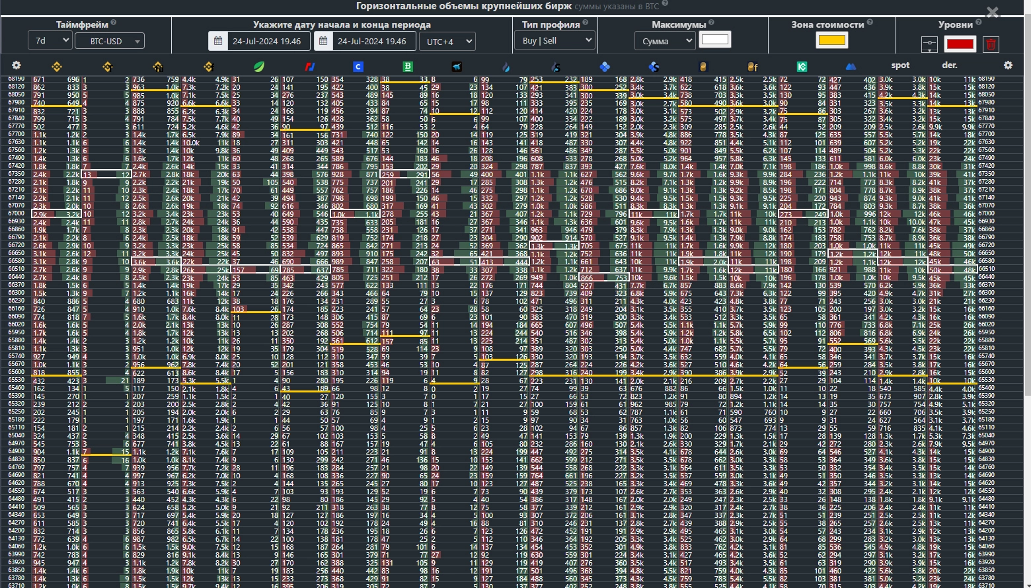Expand the BTC-USD pair selector
Image resolution: width=1031 pixels, height=588 pixels.
(x=109, y=41)
